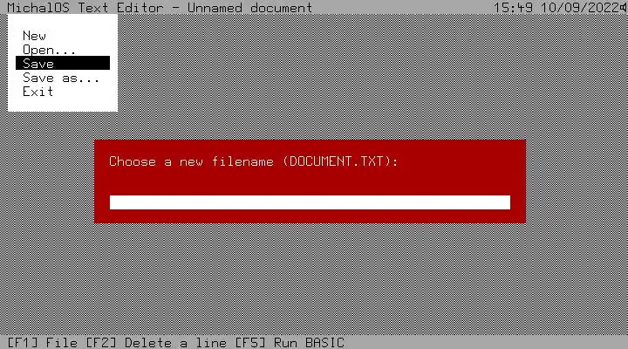Image resolution: width=628 pixels, height=349 pixels.
Task: Click blank space below Exit in menu
Action: coord(63,104)
